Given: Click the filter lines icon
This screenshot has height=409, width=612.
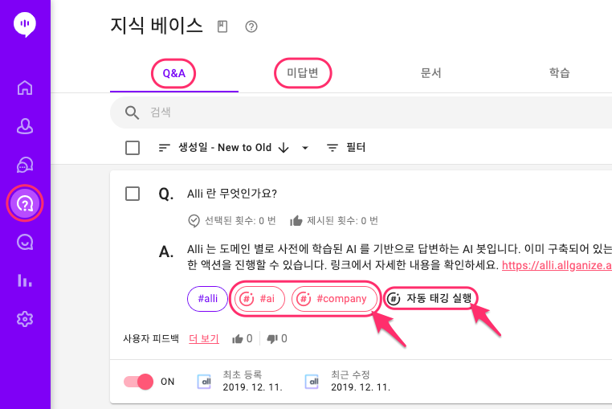Looking at the screenshot, I should click(333, 148).
